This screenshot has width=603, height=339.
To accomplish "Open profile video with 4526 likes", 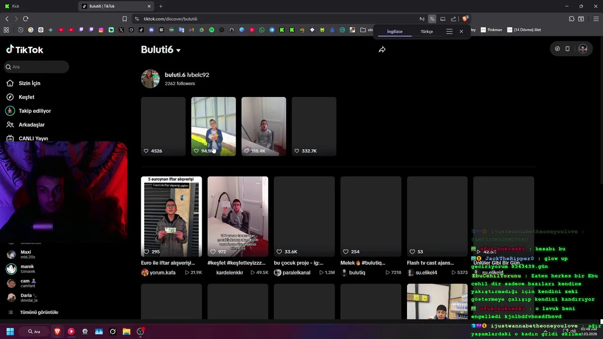I will (163, 126).
